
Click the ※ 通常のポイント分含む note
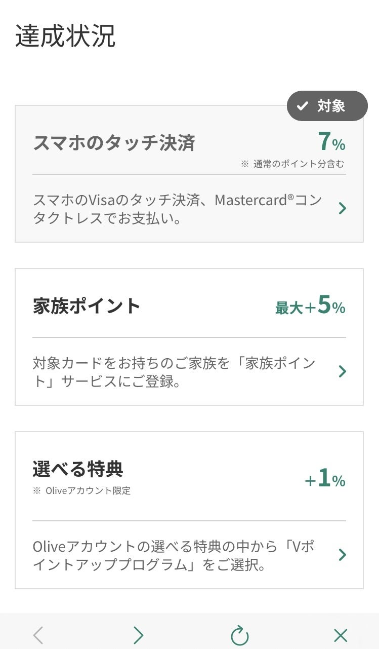[292, 164]
